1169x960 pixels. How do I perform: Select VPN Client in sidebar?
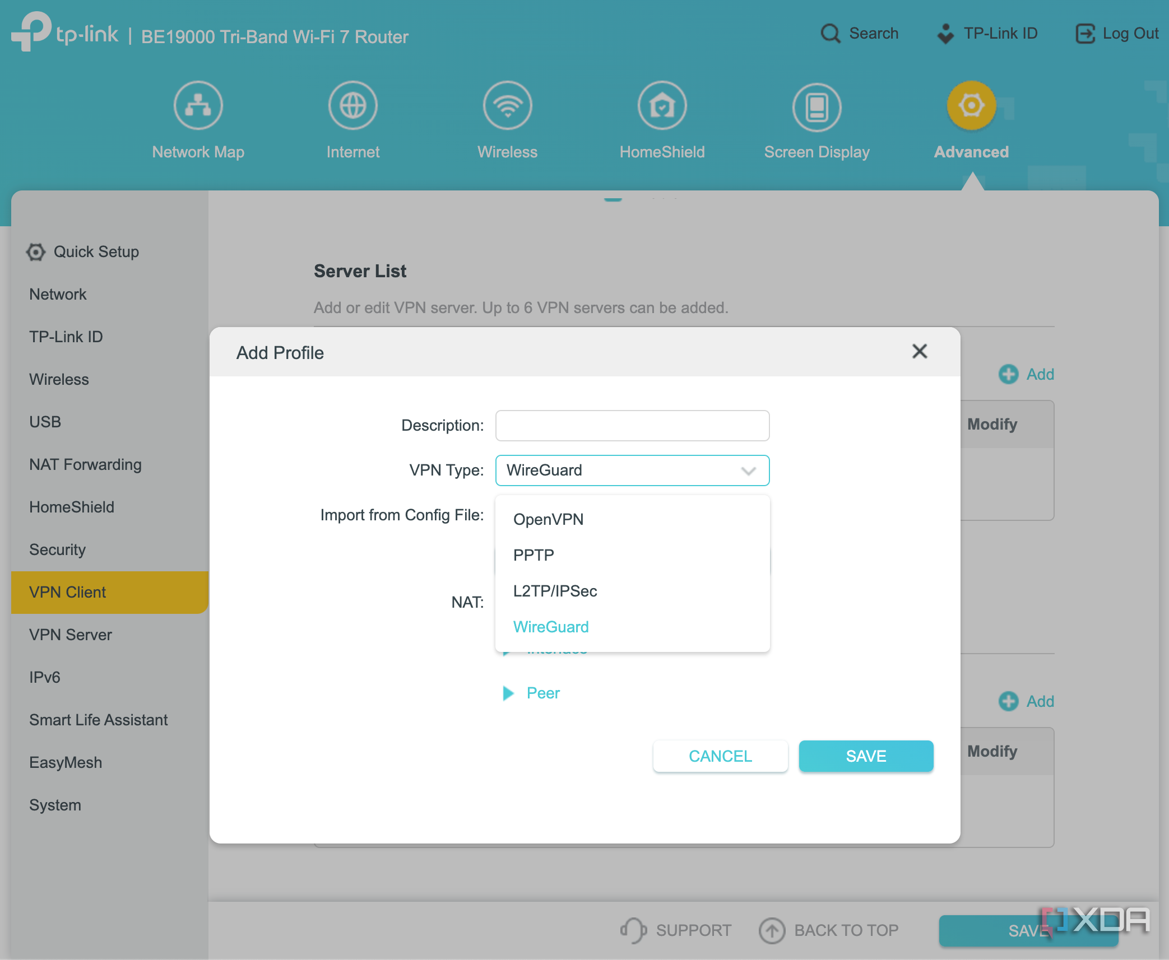click(x=110, y=593)
